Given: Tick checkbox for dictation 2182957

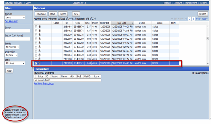Looking at the screenshot, I should (x=36, y=47).
